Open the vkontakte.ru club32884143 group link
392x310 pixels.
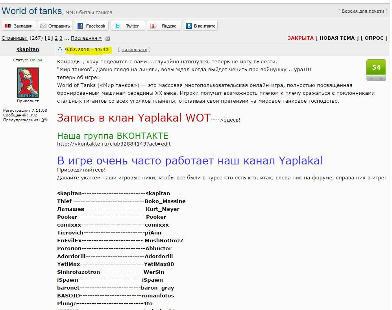click(x=114, y=144)
